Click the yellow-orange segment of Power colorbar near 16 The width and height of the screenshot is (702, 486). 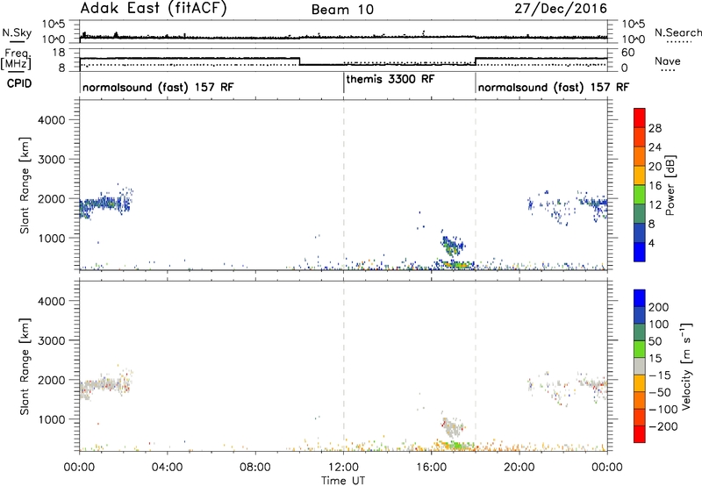click(x=640, y=175)
